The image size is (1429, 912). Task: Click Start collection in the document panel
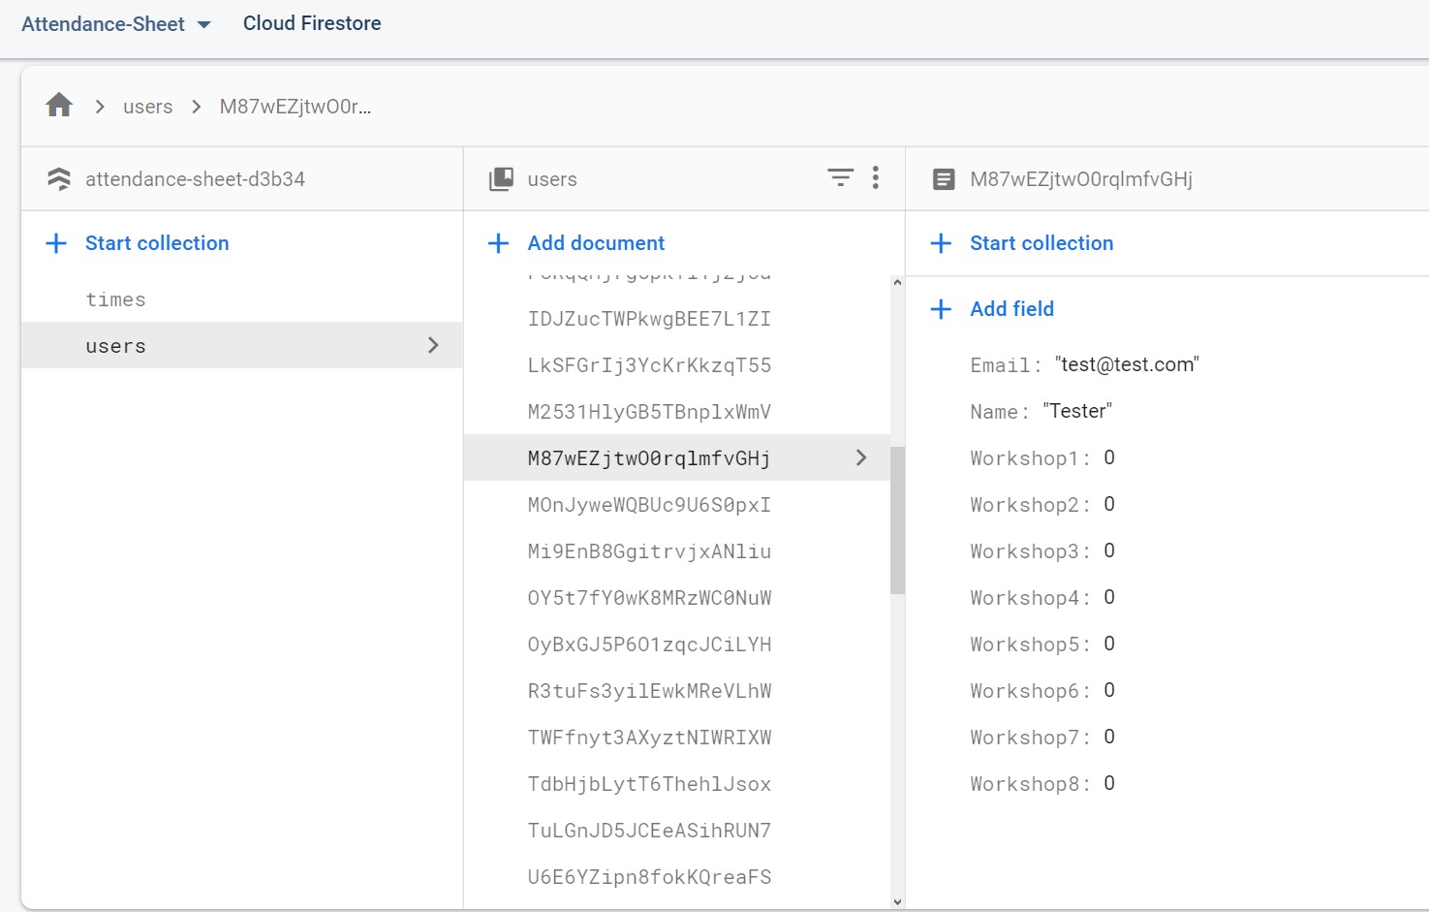1041,243
